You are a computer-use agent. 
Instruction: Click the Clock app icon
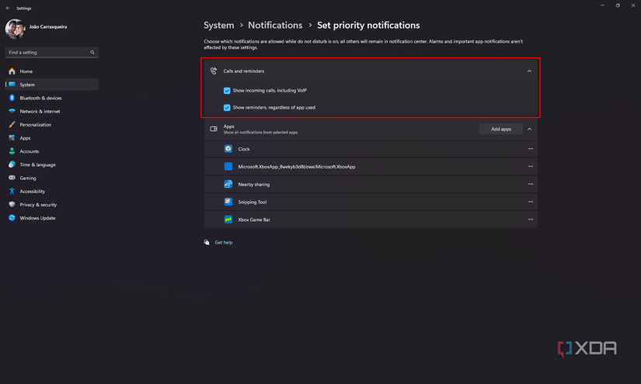click(228, 149)
